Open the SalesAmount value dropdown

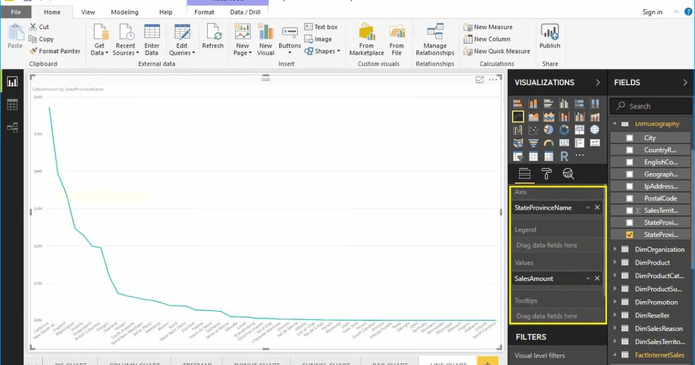tap(589, 278)
